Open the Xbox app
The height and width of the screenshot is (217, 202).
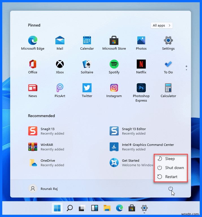(60, 67)
